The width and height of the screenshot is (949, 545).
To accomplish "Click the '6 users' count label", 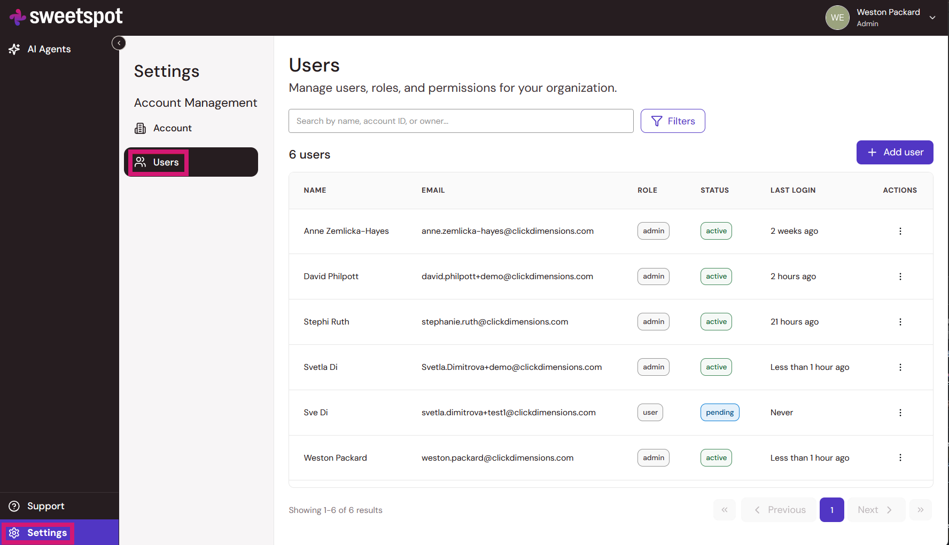I will tap(309, 155).
